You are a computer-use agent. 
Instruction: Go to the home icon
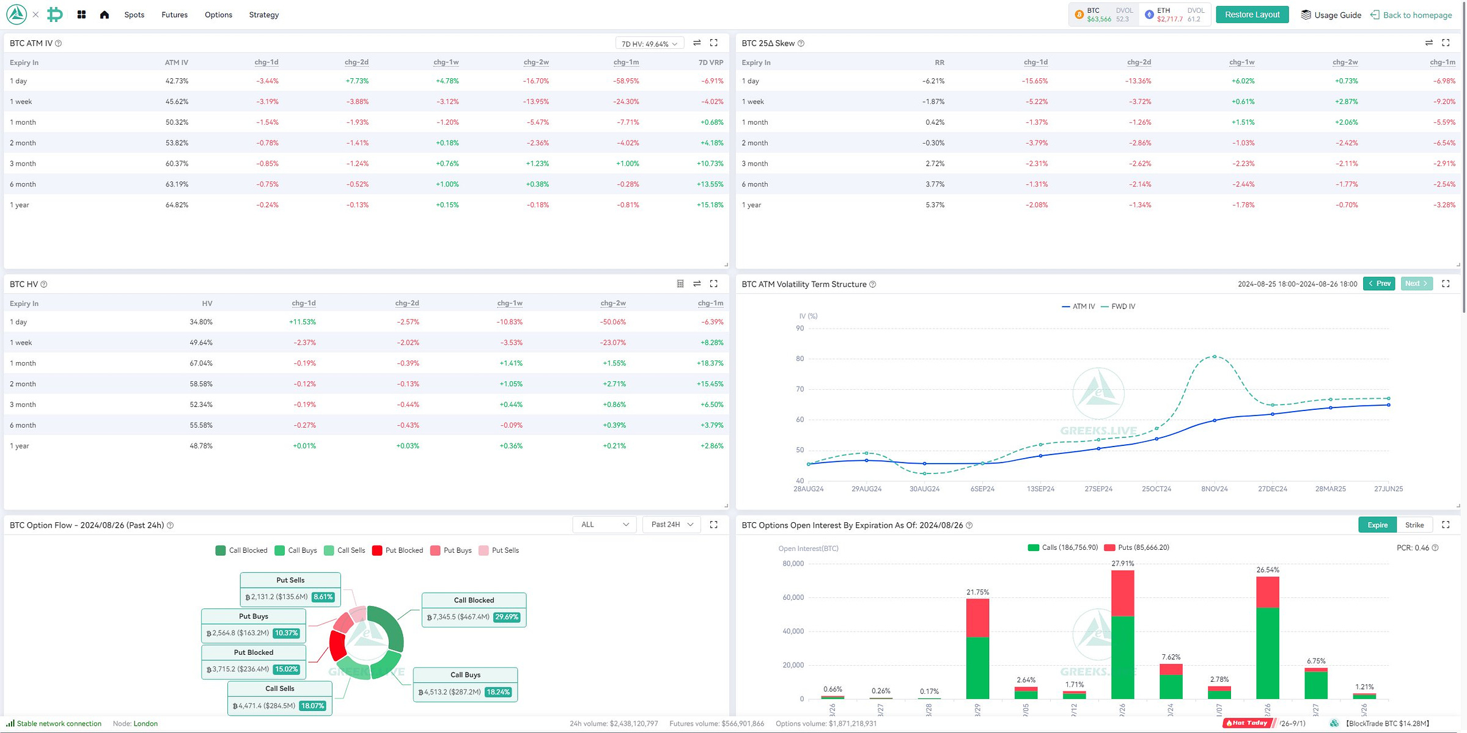tap(105, 15)
